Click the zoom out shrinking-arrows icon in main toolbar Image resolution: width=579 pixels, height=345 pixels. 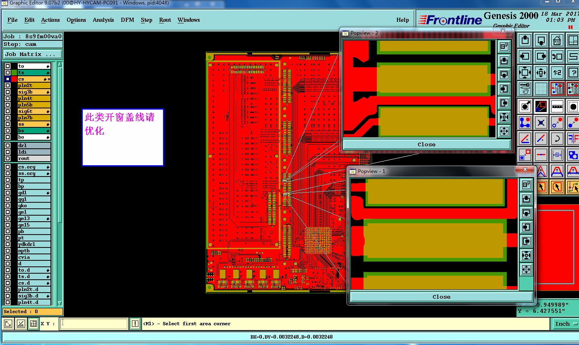point(541,73)
